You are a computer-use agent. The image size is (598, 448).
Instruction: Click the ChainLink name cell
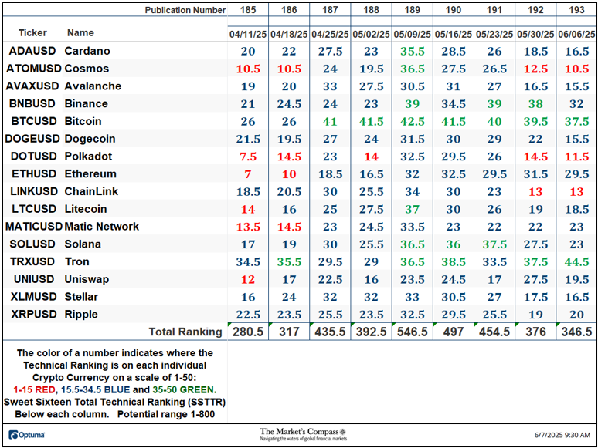tap(91, 191)
